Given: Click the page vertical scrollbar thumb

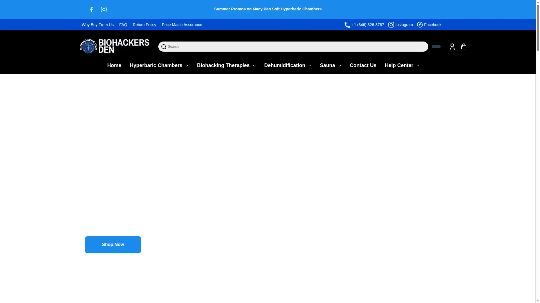Looking at the screenshot, I should click(538, 27).
